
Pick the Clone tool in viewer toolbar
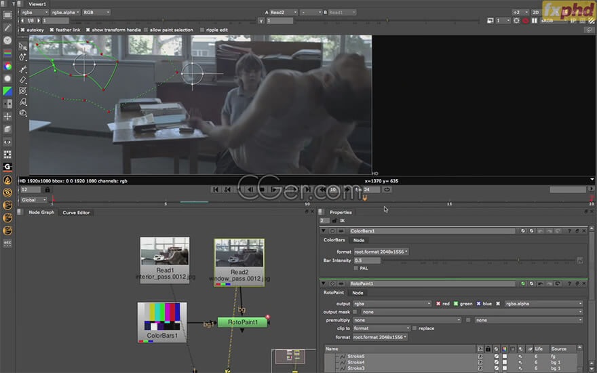click(23, 91)
